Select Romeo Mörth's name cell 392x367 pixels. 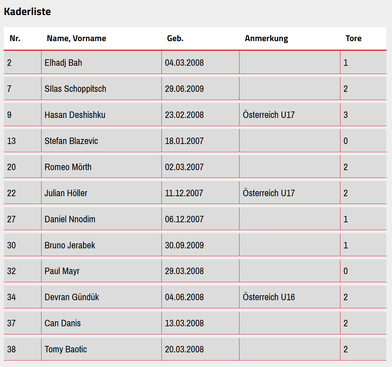tap(68, 167)
